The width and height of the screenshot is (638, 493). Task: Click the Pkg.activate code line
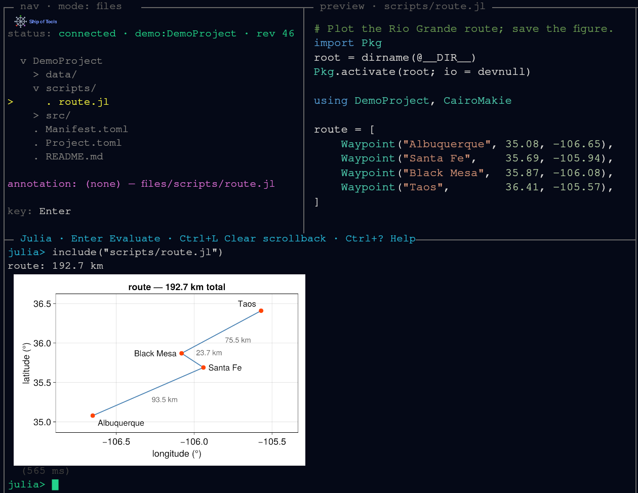click(x=422, y=71)
